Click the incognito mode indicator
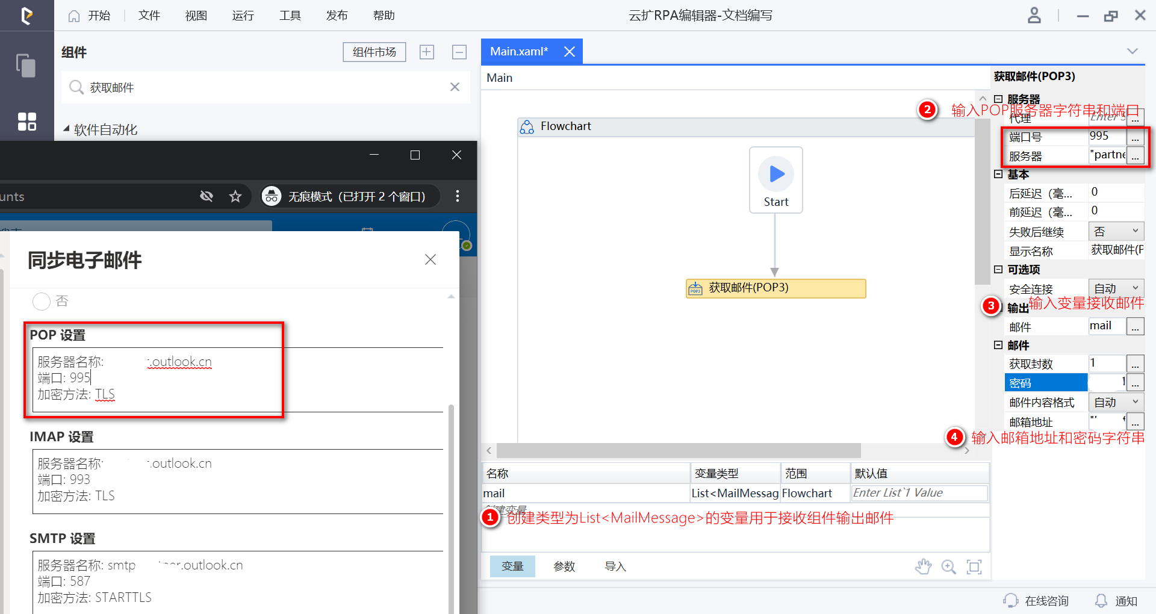Viewport: 1156px width, 614px height. (350, 196)
